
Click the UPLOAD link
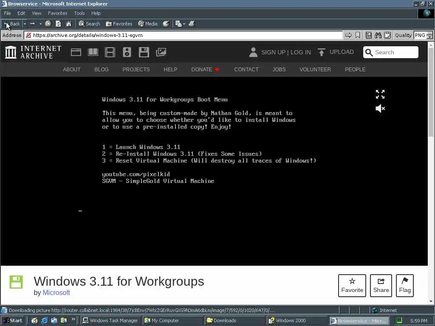336,52
